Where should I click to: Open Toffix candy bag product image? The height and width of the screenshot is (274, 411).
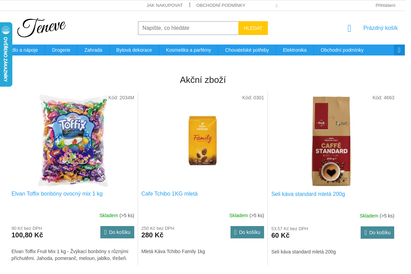73,141
